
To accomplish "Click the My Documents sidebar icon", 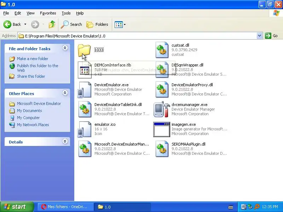I will (12, 111).
